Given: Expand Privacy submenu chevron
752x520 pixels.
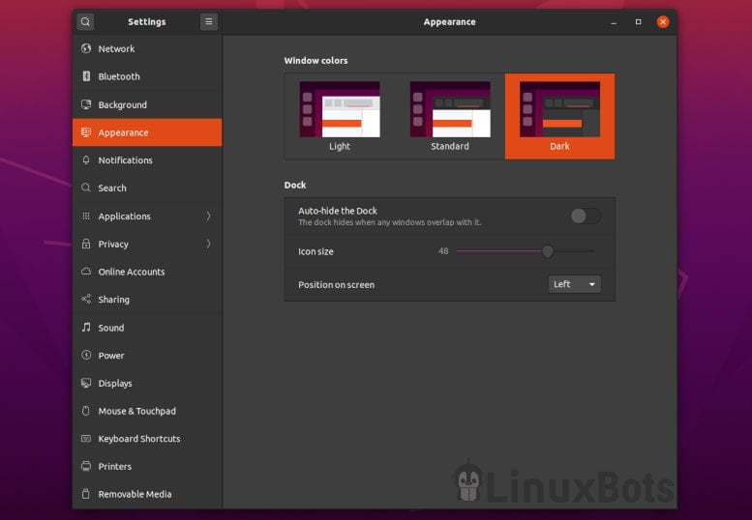Looking at the screenshot, I should pos(208,244).
